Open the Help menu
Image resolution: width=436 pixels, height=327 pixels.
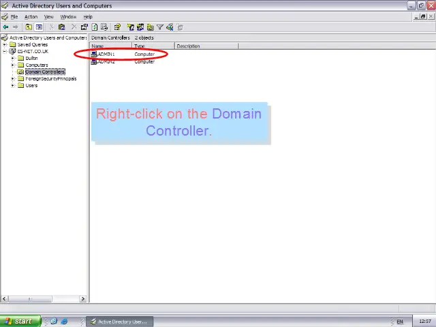pyautogui.click(x=88, y=16)
